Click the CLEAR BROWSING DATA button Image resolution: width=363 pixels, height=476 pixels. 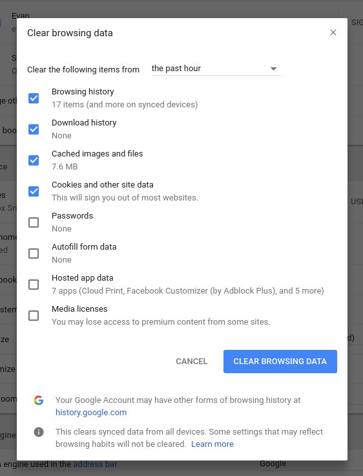(280, 362)
